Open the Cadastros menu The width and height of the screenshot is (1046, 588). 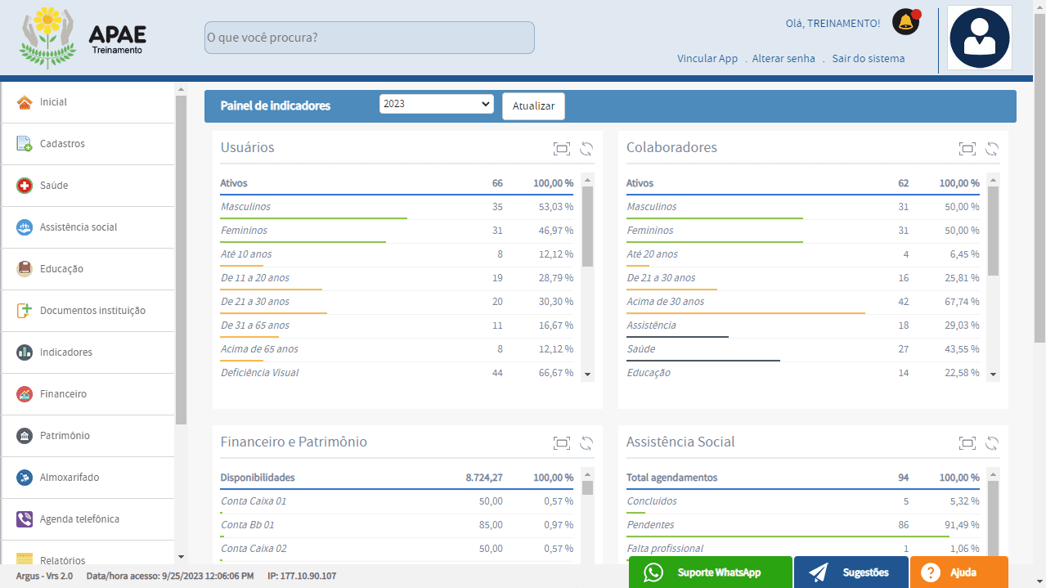(x=62, y=144)
